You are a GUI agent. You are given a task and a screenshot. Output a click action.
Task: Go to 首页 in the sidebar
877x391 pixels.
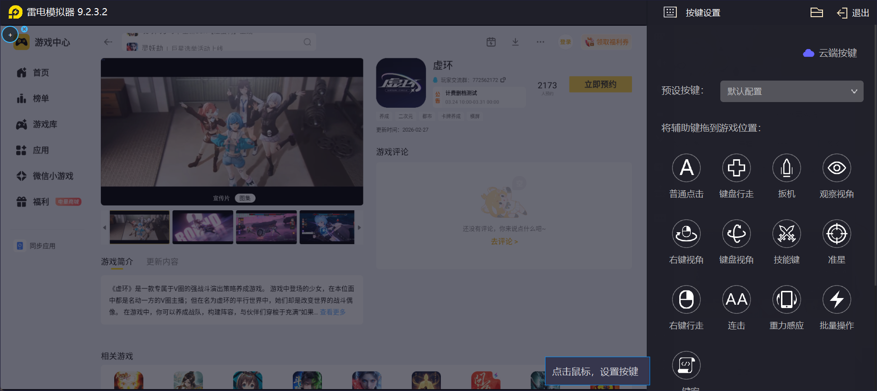[x=33, y=72]
